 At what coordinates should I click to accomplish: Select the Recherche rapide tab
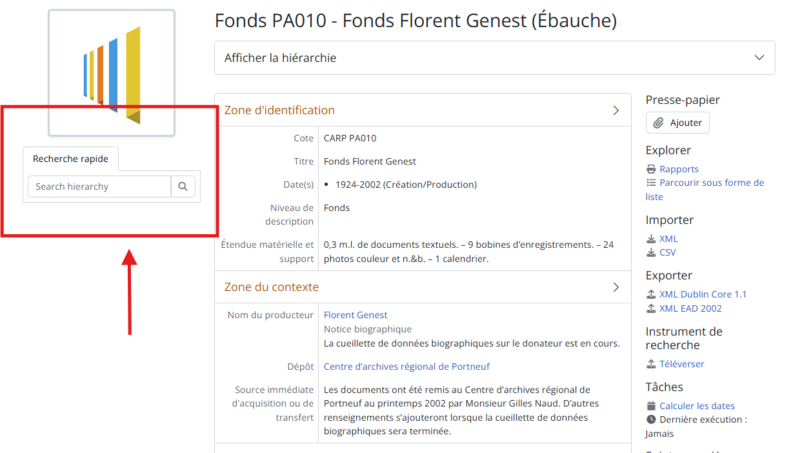click(x=71, y=159)
